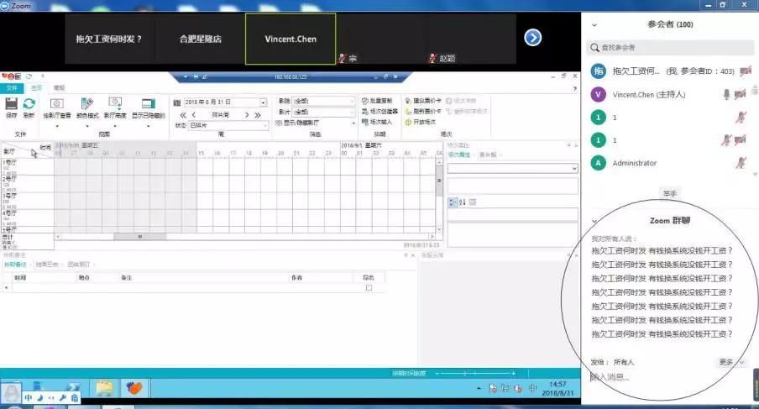Open the view-by-hall (按影厅查看) icon
Image resolution: width=759 pixels, height=409 pixels.
57,103
